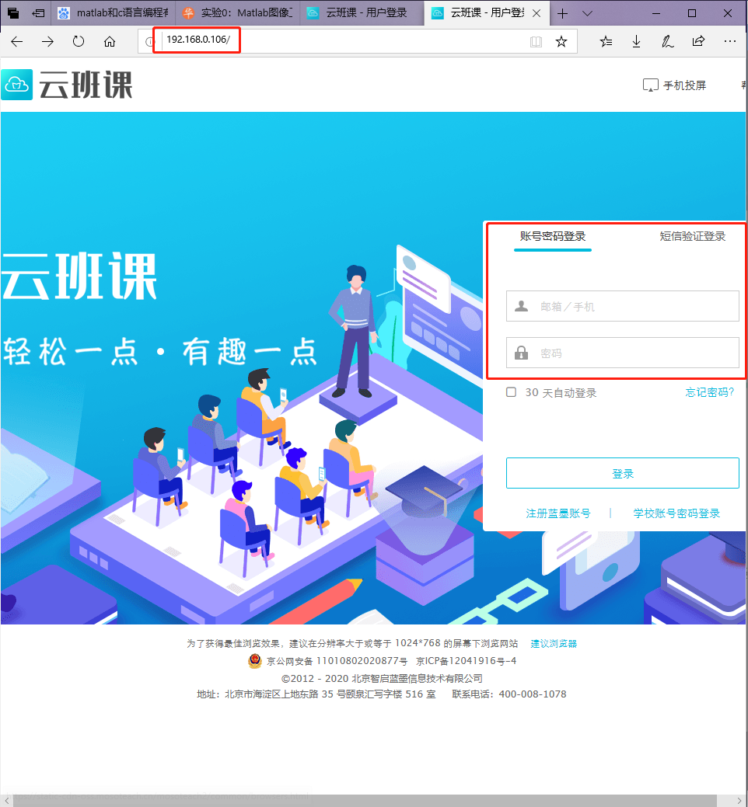Show tab previews chevron
The height and width of the screenshot is (807, 748).
(x=587, y=13)
